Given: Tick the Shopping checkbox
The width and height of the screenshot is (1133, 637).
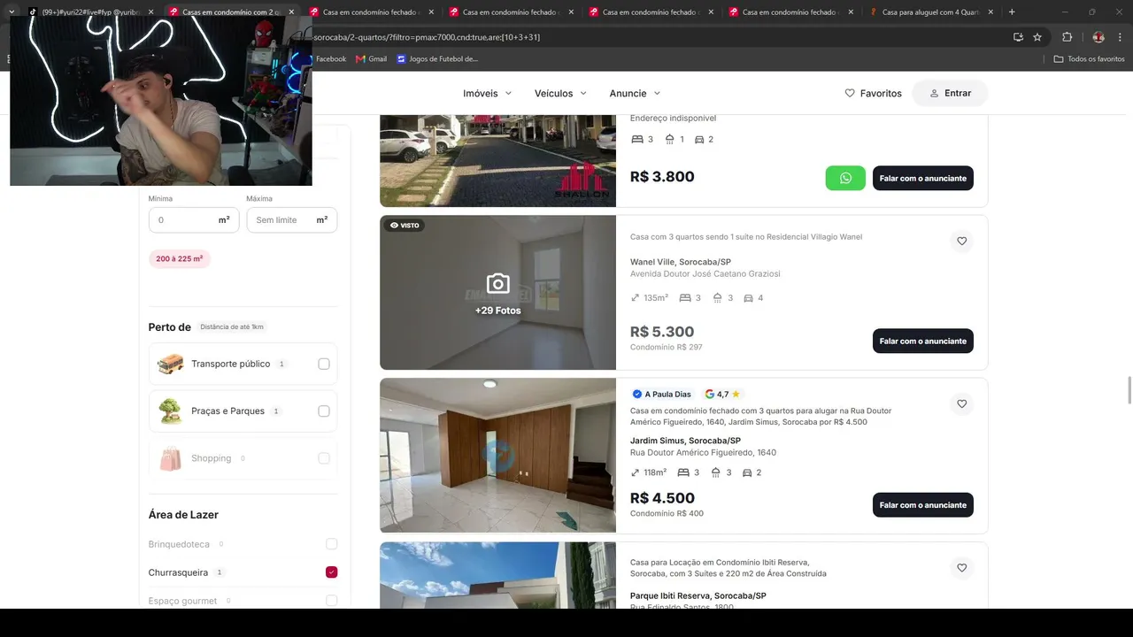Looking at the screenshot, I should pyautogui.click(x=324, y=458).
